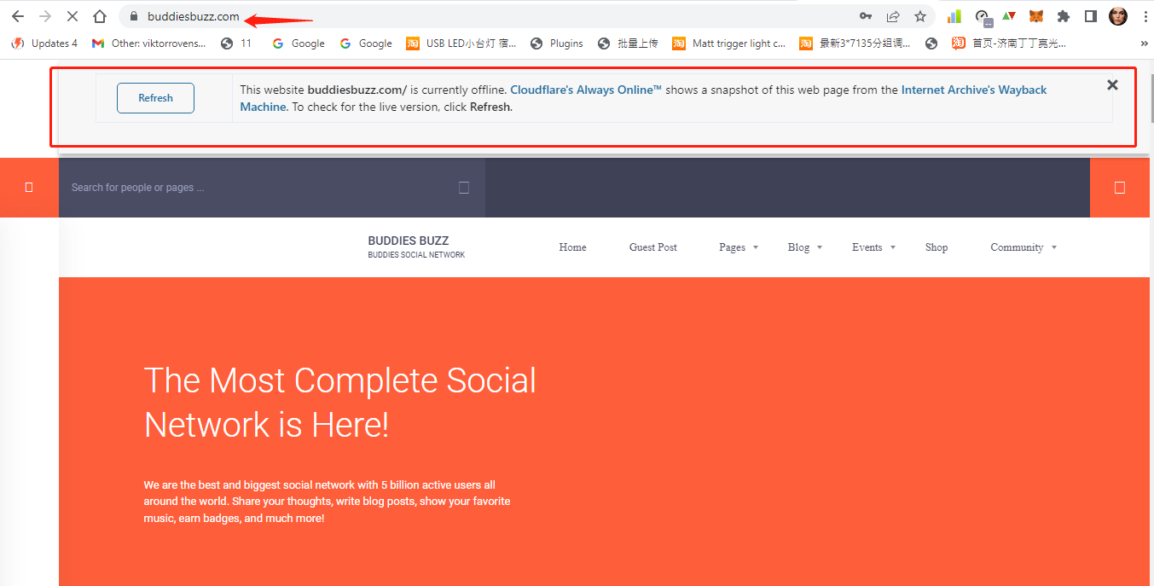Bookmark this page with the star icon

coord(919,16)
